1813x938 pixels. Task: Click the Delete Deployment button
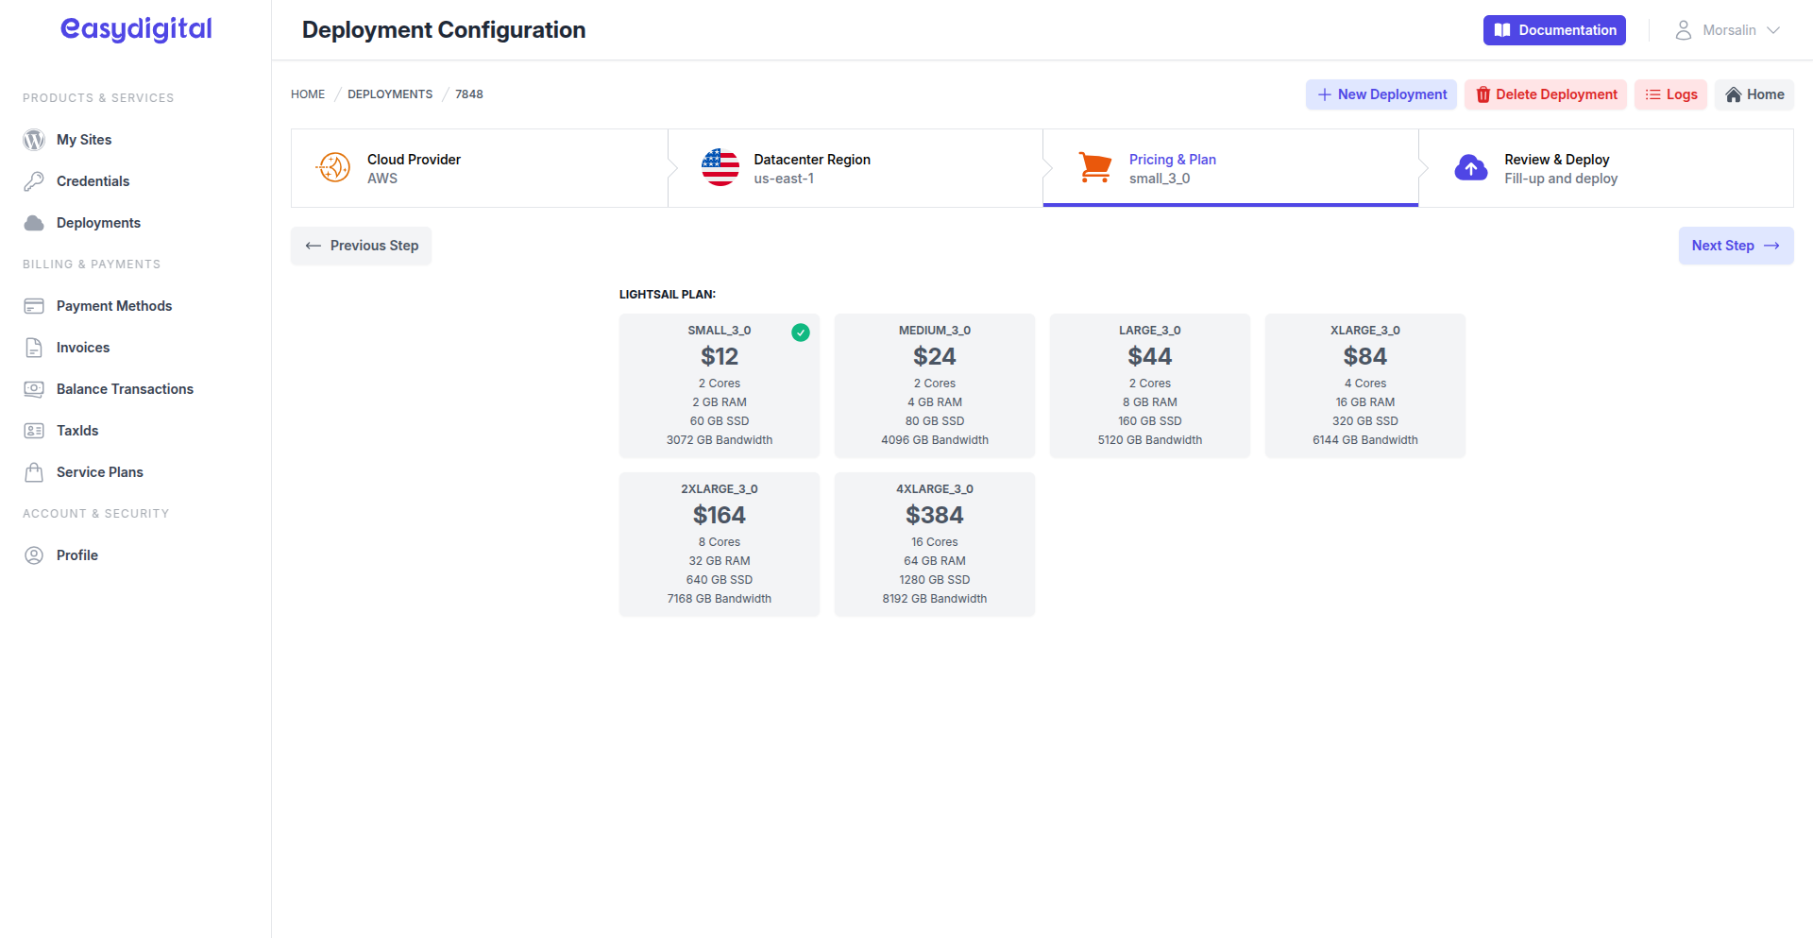pyautogui.click(x=1546, y=94)
